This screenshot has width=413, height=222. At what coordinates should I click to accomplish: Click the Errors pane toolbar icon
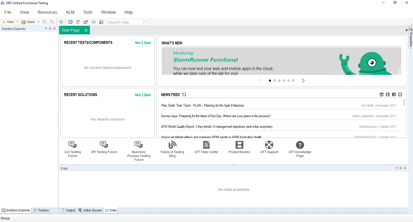pyautogui.click(x=101, y=22)
